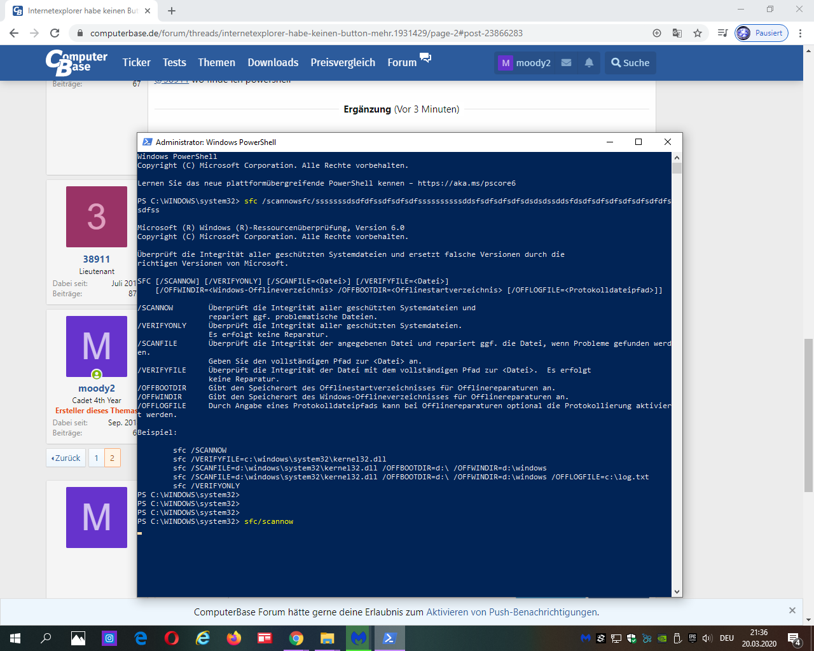The image size is (814, 651).
Task: Open Opera browser in taskbar
Action: tap(172, 638)
